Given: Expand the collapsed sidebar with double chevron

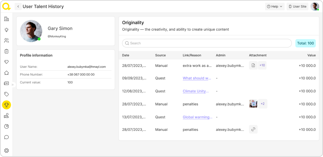Looking at the screenshot, I should pos(13,85).
